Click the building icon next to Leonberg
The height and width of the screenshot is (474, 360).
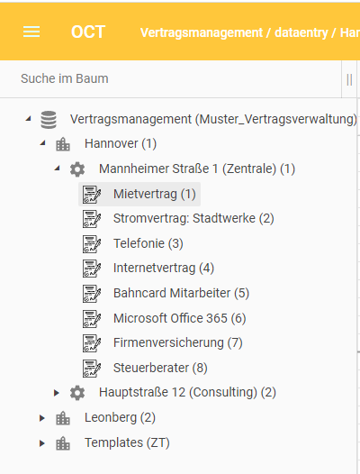[x=63, y=418]
